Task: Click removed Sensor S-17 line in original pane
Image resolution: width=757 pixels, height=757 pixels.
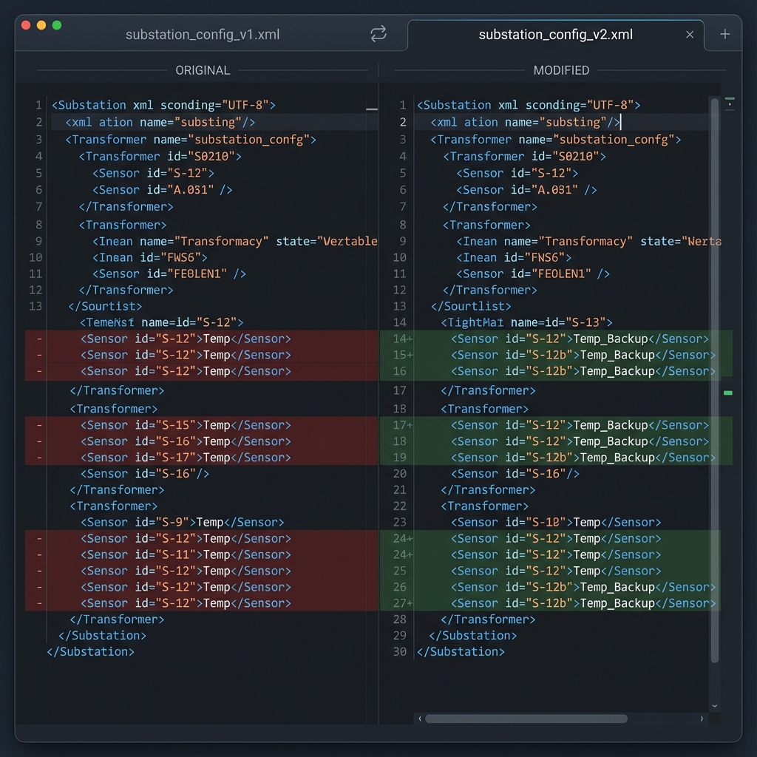Action: (186, 458)
